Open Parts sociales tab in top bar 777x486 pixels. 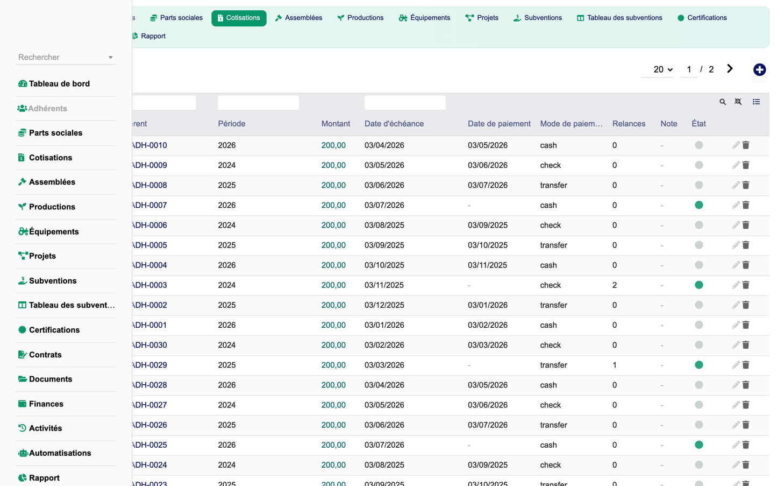click(176, 18)
